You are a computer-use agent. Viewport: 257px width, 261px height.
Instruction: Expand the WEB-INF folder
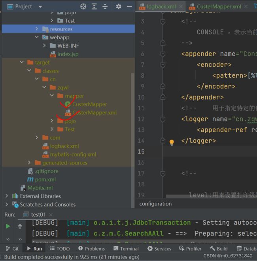pos(44,46)
